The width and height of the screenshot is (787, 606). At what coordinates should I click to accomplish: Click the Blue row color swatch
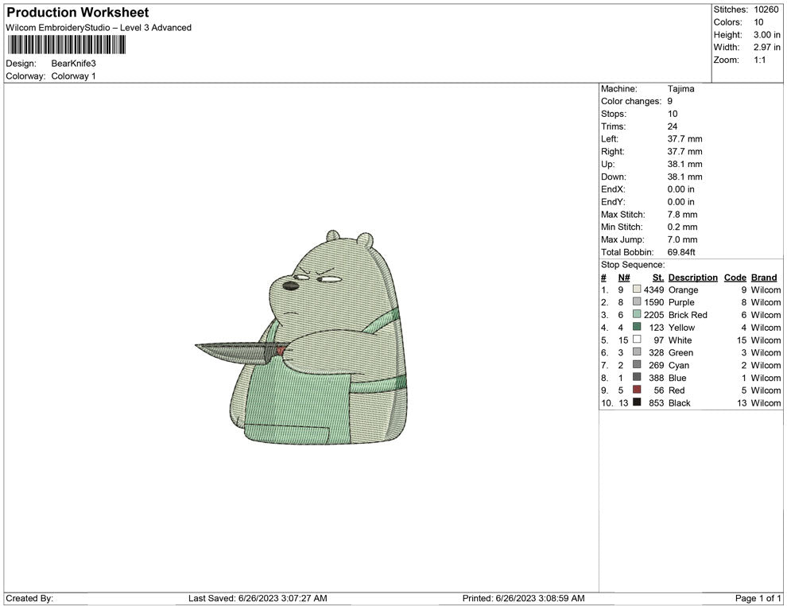[637, 377]
